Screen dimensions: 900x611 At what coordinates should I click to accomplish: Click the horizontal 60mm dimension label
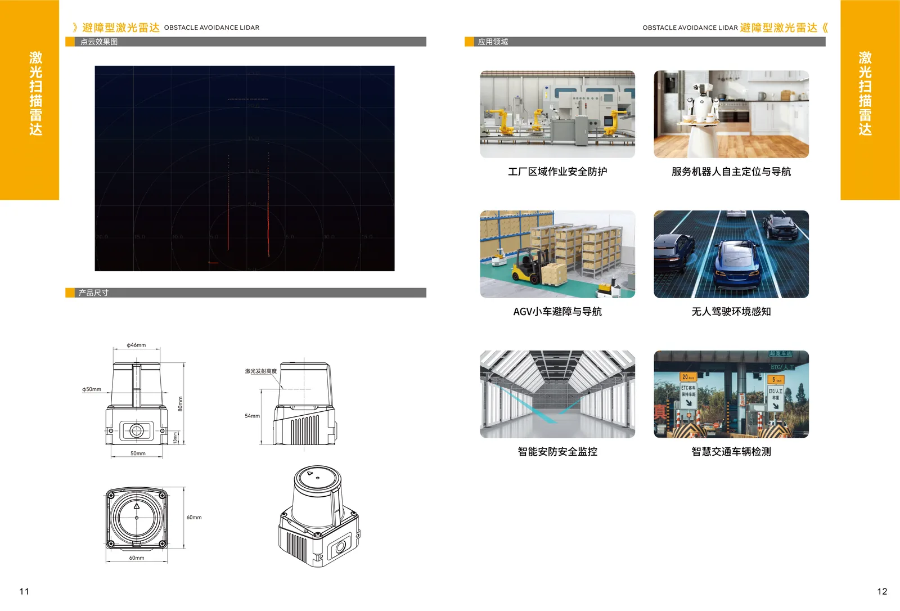tap(137, 558)
